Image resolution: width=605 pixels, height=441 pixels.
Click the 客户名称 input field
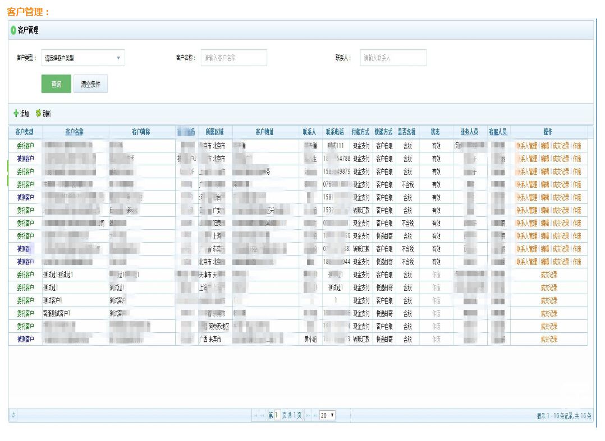coord(233,58)
